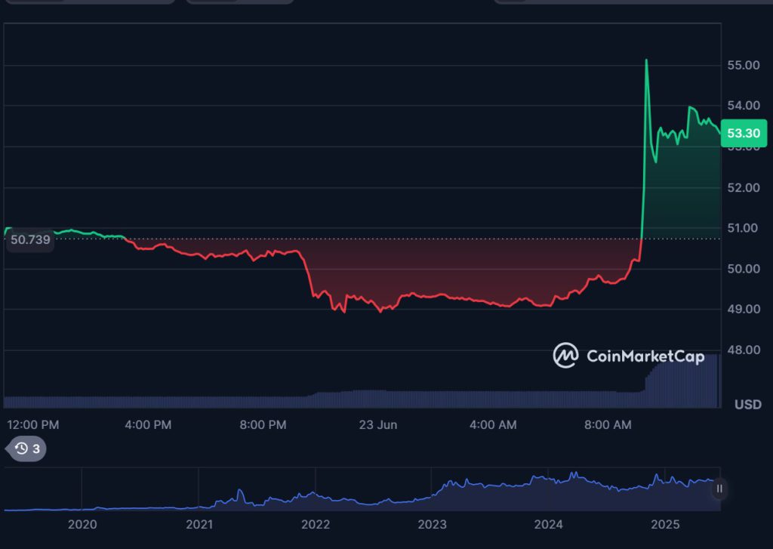Grab the right range handle of timeline navigator
This screenshot has height=549, width=773.
(719, 489)
